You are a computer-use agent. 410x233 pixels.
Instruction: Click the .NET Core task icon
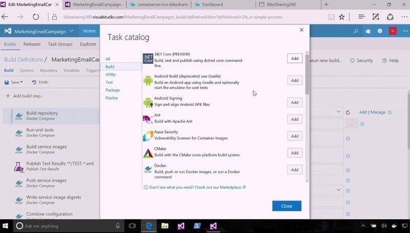(x=148, y=59)
